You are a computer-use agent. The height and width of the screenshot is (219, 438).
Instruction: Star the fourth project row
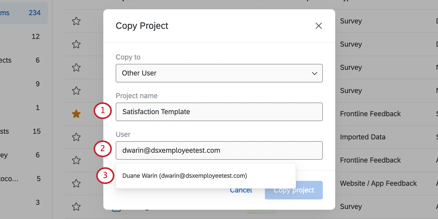76,91
